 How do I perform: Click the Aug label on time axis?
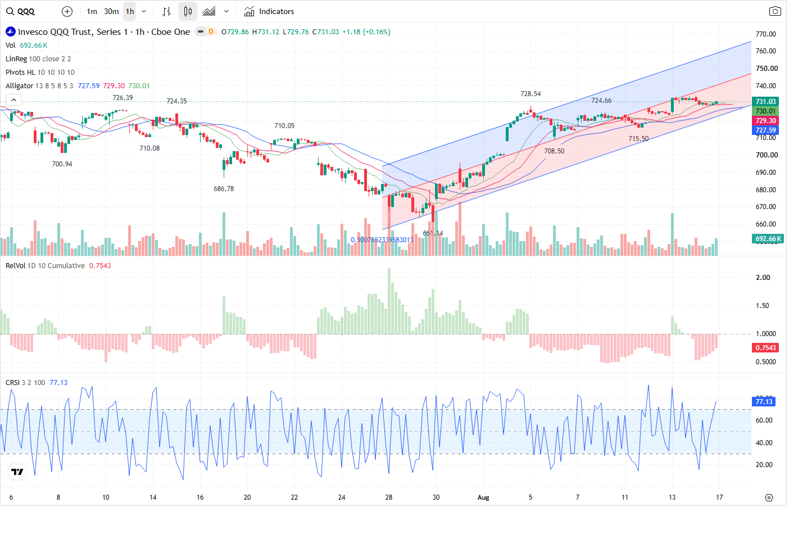483,497
